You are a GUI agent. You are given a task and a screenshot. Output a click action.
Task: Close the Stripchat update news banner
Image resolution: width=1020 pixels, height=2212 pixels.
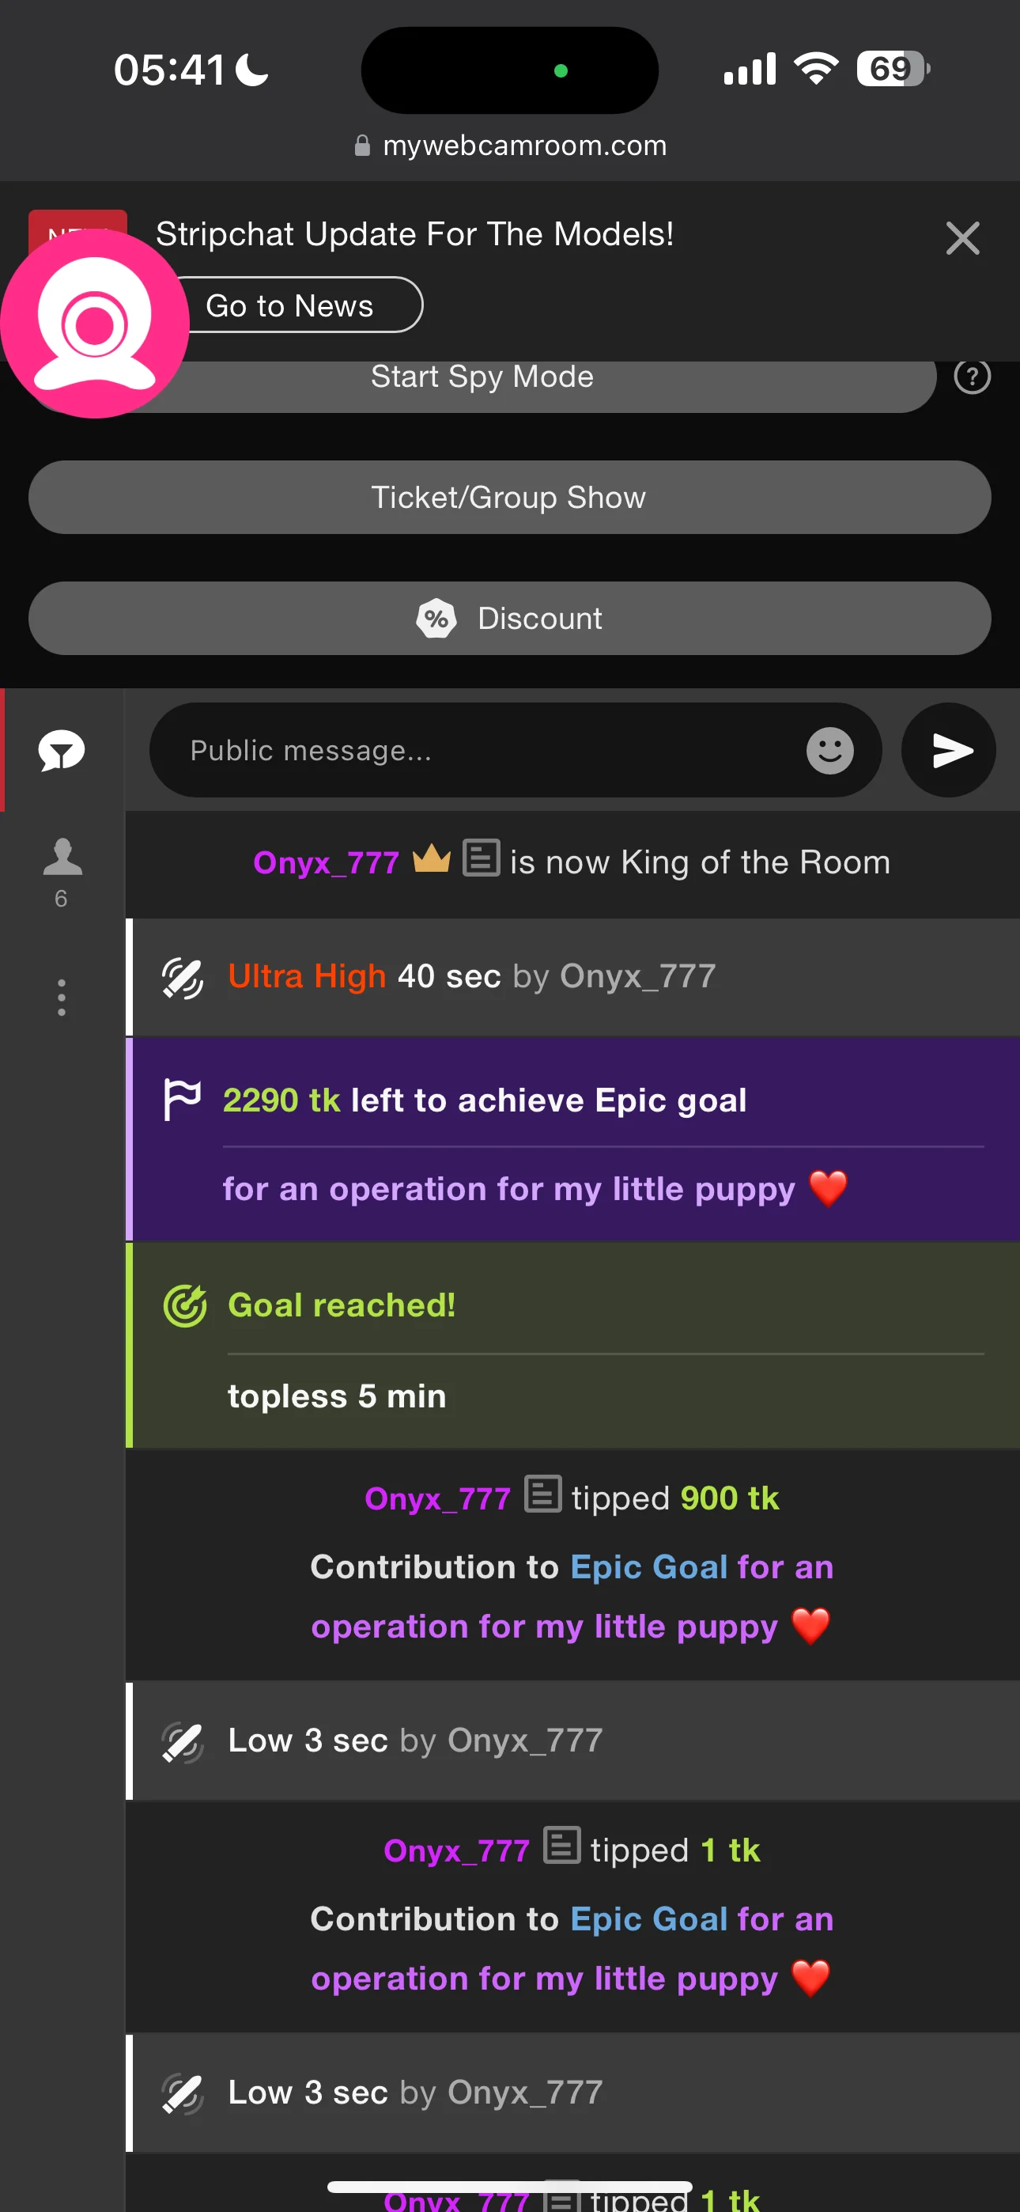[x=961, y=238]
